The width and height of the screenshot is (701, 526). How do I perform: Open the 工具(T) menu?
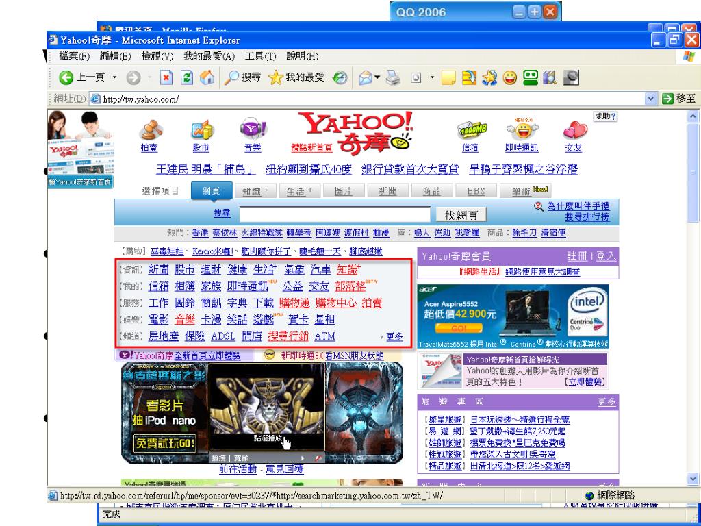(x=260, y=56)
